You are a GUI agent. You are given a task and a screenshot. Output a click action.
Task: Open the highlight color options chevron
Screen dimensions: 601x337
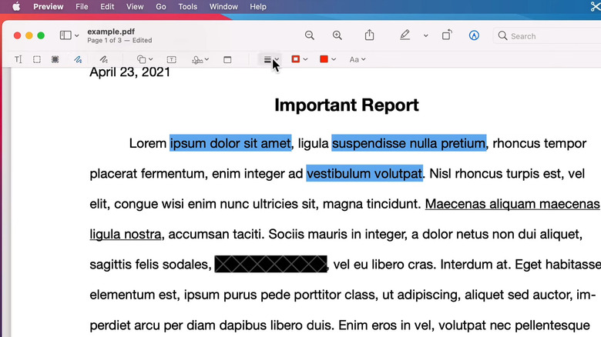425,35
